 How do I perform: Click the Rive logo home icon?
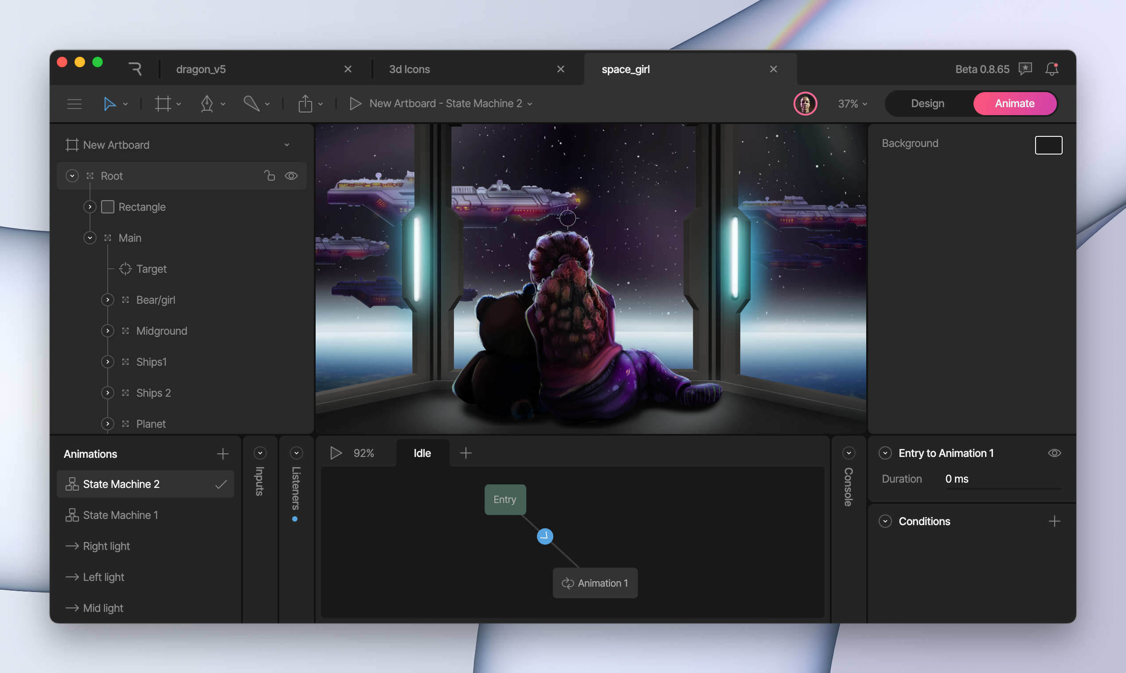coord(135,69)
